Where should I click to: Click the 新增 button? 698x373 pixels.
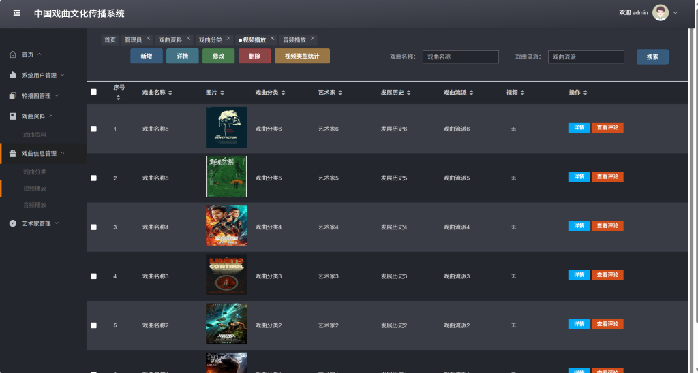tap(147, 56)
